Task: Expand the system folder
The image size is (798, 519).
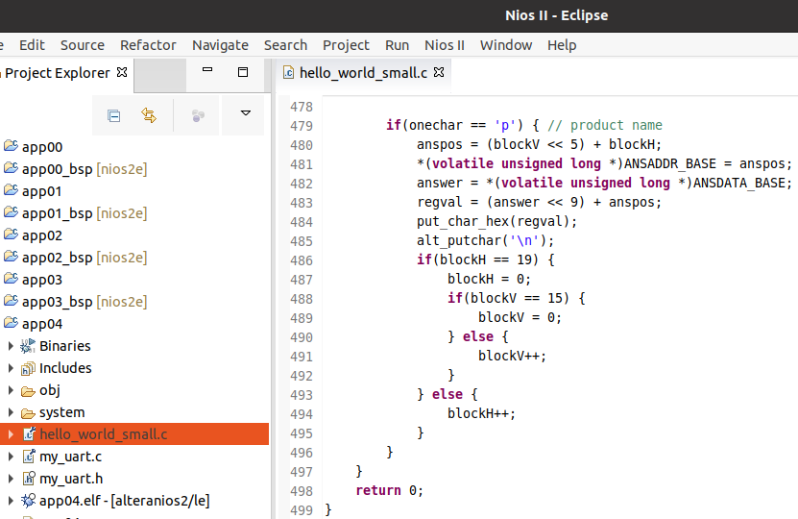Action: (11, 412)
